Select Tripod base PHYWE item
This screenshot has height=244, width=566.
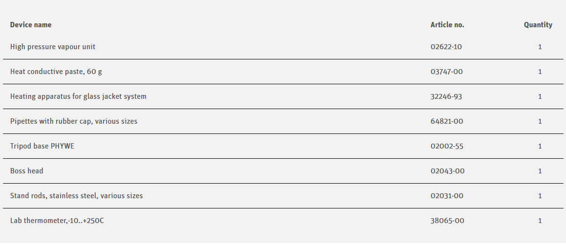tap(42, 146)
